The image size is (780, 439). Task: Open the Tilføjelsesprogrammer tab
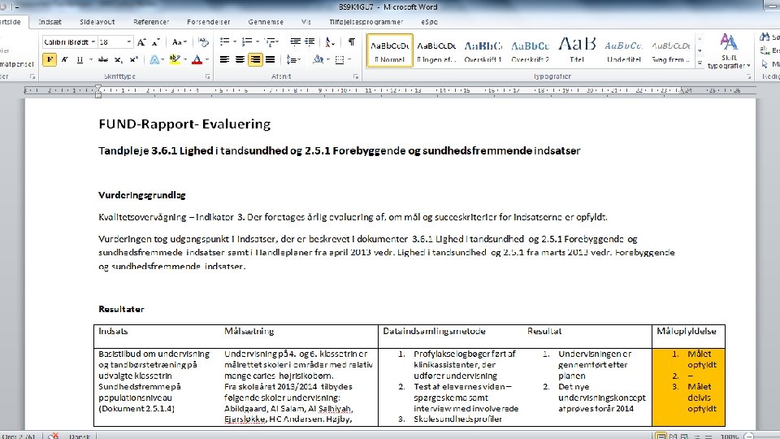pyautogui.click(x=366, y=22)
